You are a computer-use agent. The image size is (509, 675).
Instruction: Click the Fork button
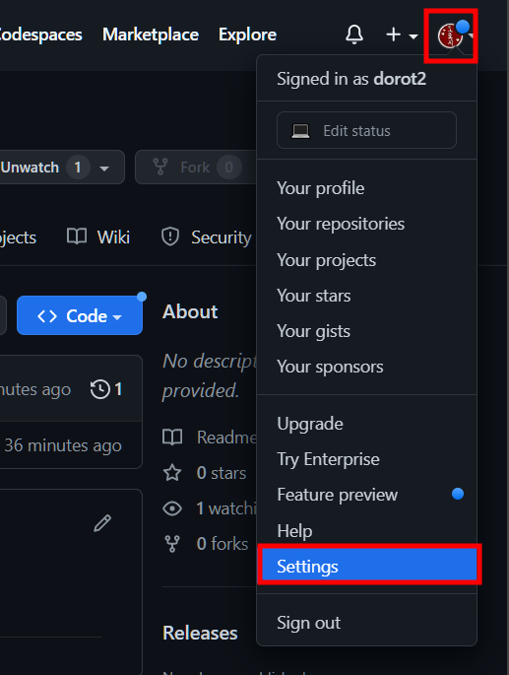196,168
